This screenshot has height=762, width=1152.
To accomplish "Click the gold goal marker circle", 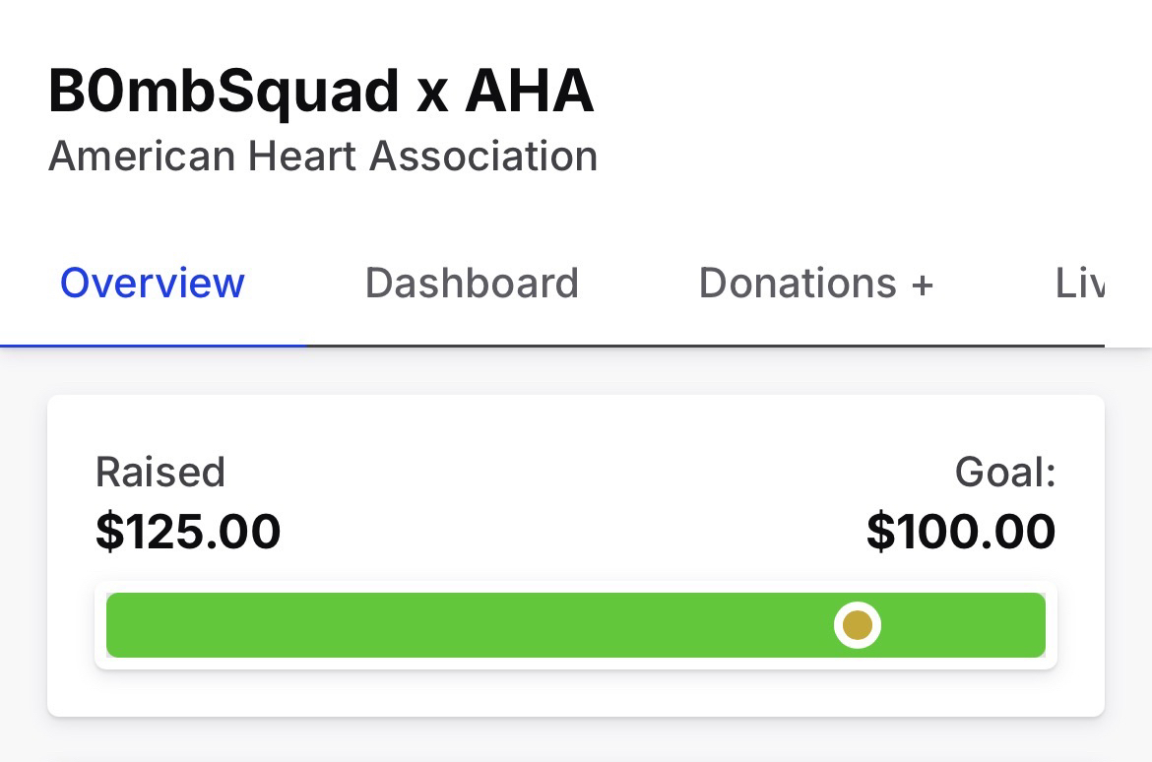I will coord(858,625).
